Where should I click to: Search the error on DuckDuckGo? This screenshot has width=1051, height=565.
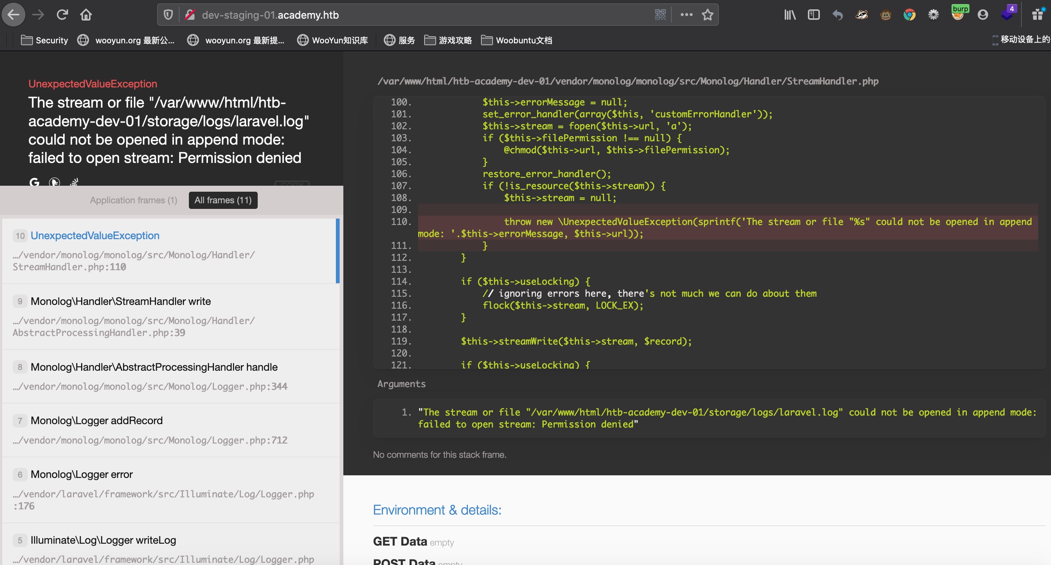(x=54, y=182)
